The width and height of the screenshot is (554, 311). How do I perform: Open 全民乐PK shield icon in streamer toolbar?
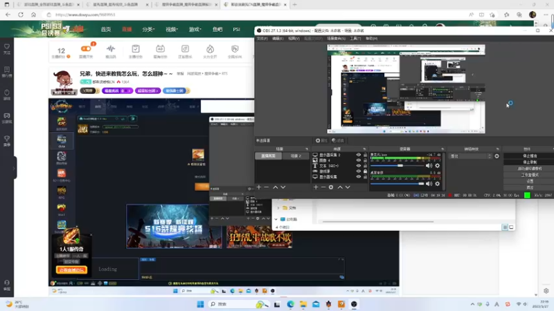coord(235,51)
